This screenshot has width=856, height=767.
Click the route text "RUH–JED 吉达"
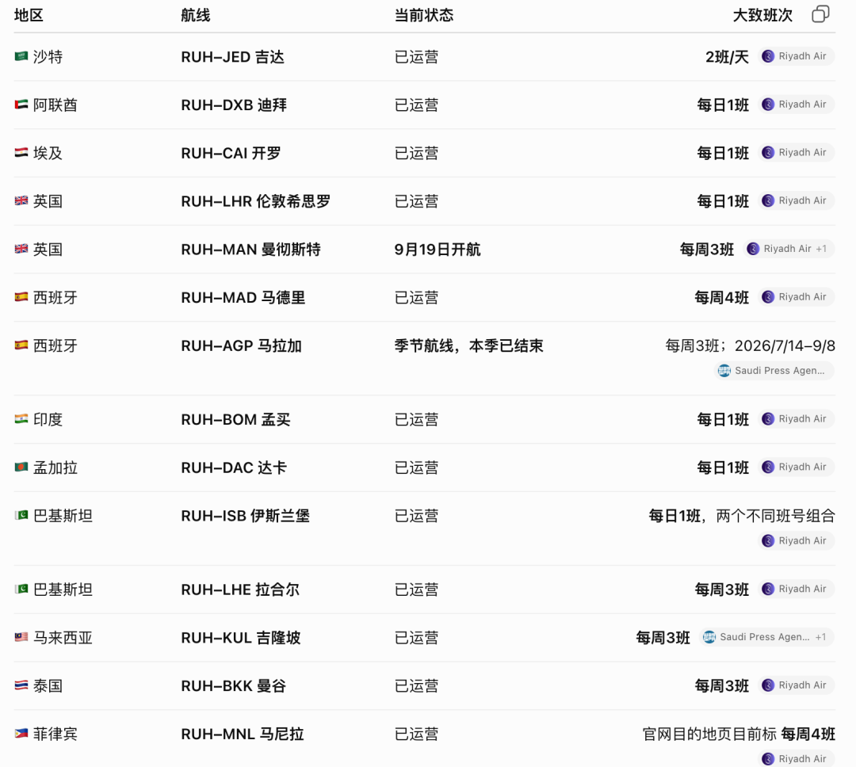tap(232, 57)
